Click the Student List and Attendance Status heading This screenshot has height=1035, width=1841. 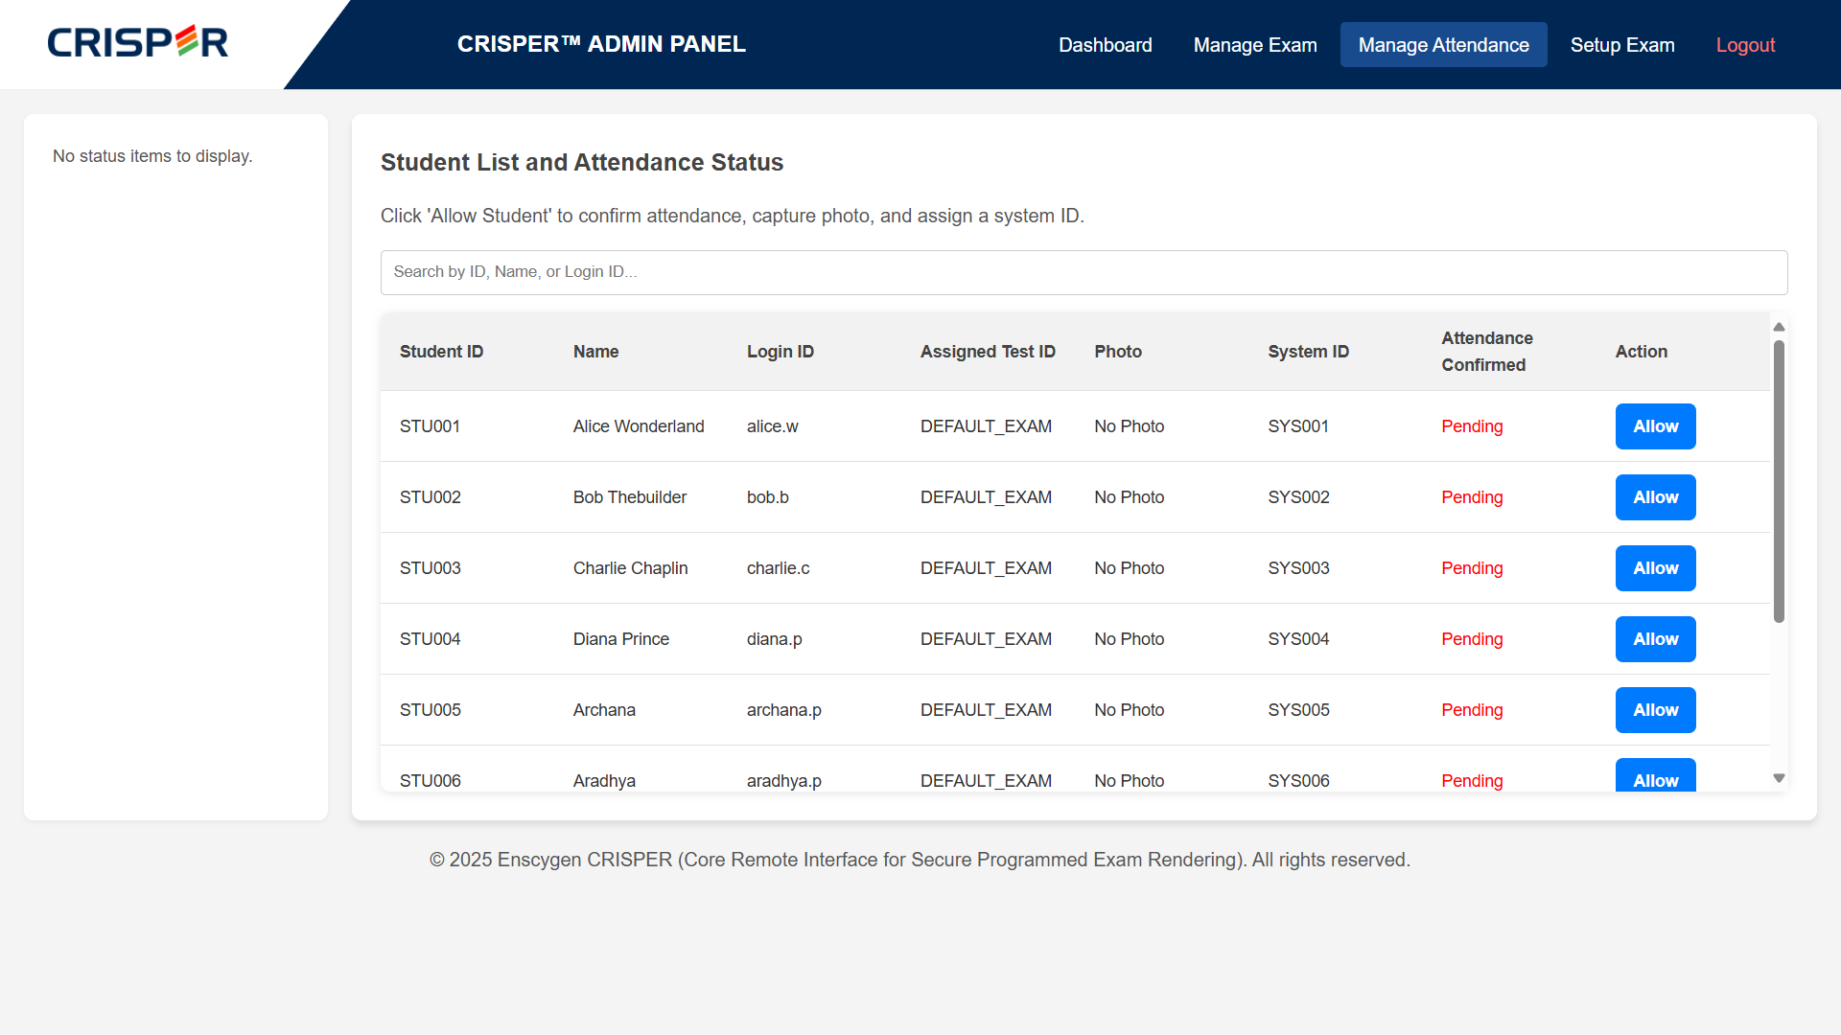(582, 163)
